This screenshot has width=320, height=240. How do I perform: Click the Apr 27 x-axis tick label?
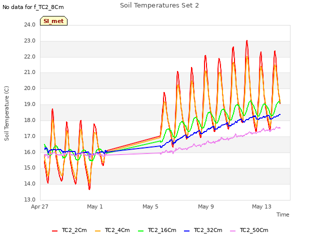[x=39, y=206]
